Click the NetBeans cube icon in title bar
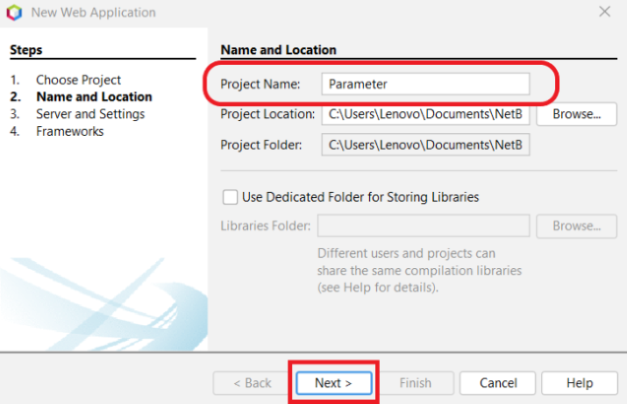The width and height of the screenshot is (627, 404). click(14, 13)
